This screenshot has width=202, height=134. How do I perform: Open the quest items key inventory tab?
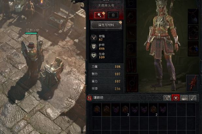point(192,98)
